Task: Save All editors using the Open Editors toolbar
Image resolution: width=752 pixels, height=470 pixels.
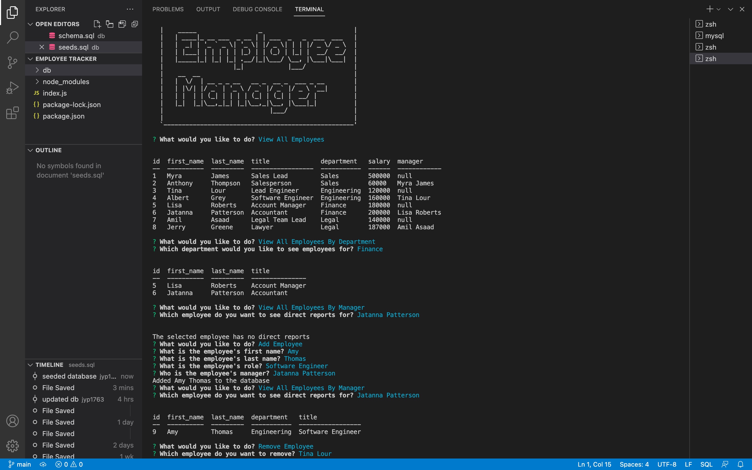Action: tap(122, 24)
